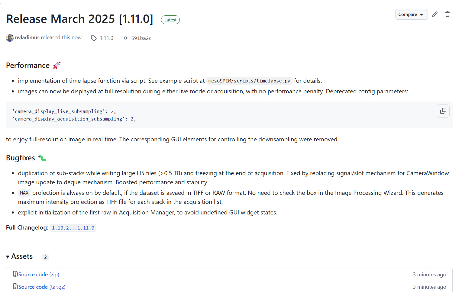Click the Assets count badge

pos(45,257)
